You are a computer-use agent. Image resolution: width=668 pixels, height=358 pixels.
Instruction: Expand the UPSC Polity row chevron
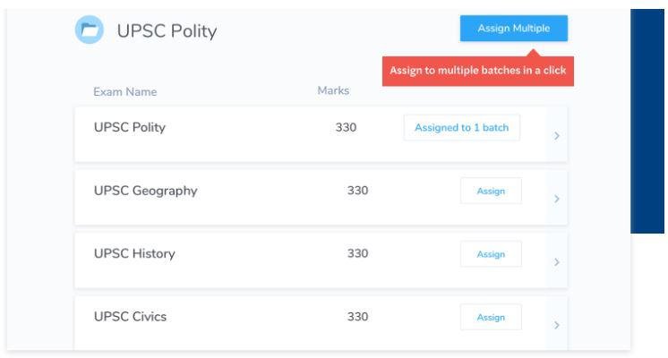click(557, 136)
